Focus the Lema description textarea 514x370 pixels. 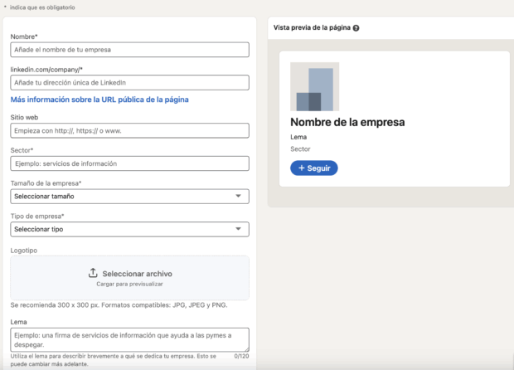click(x=129, y=338)
